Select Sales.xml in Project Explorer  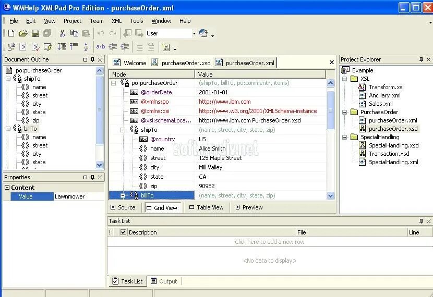click(x=380, y=104)
